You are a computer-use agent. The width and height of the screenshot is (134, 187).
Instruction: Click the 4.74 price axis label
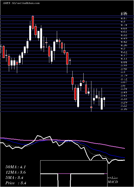click(124, 25)
